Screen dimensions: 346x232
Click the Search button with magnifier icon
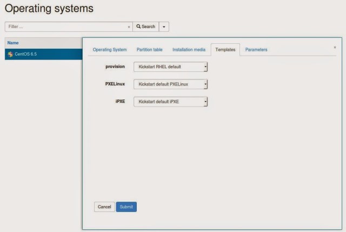click(145, 26)
